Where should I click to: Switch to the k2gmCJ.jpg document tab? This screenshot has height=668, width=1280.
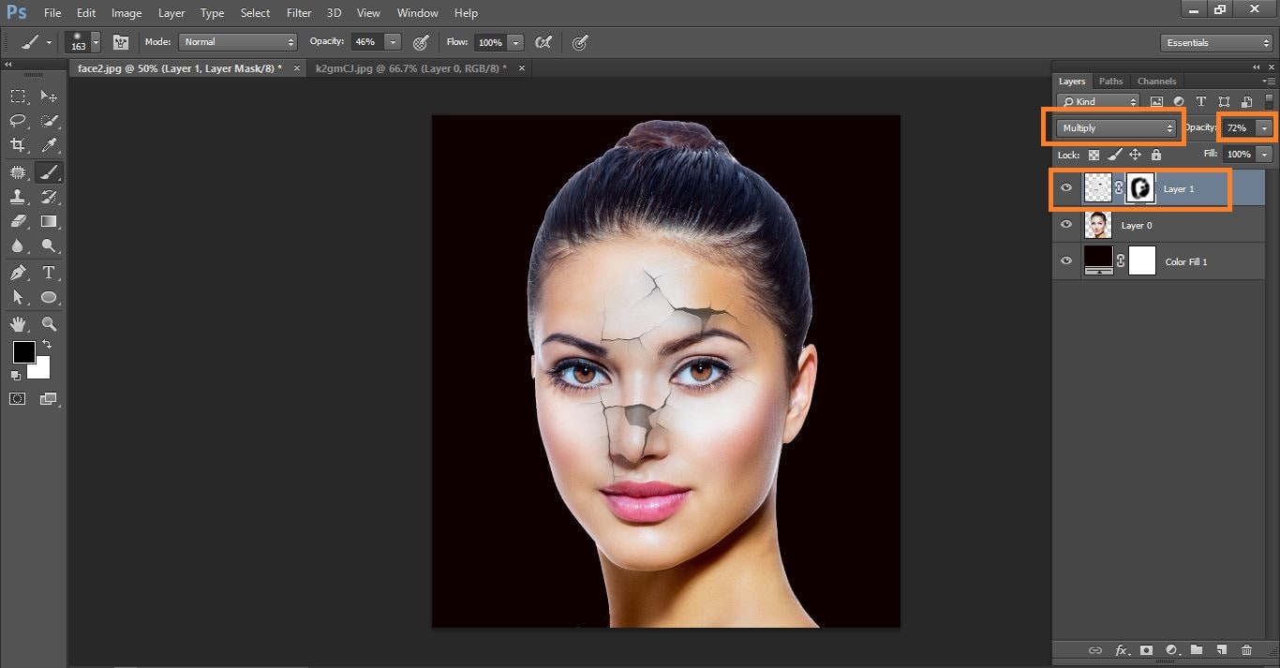click(410, 68)
